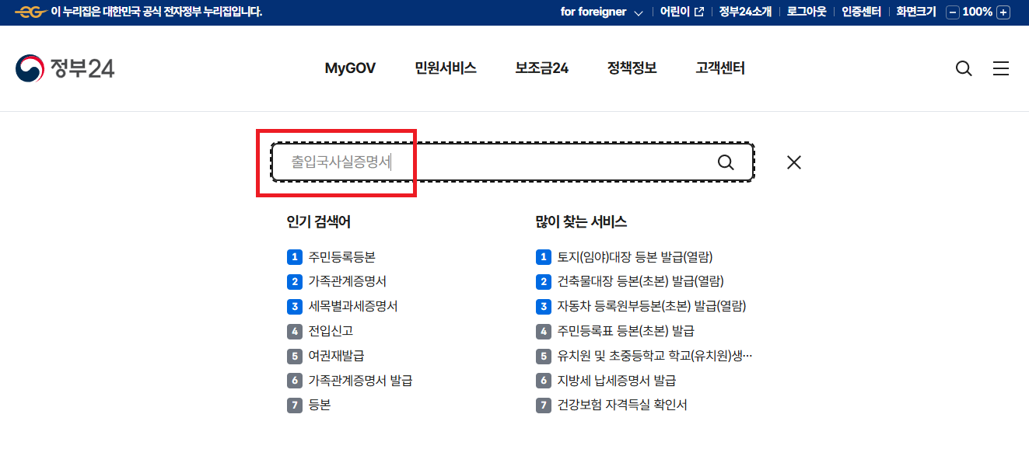Click the magnifier icon inside the search box

(x=726, y=162)
